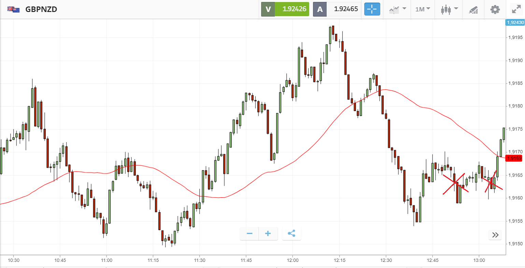Zoom out with the minus button

250,234
